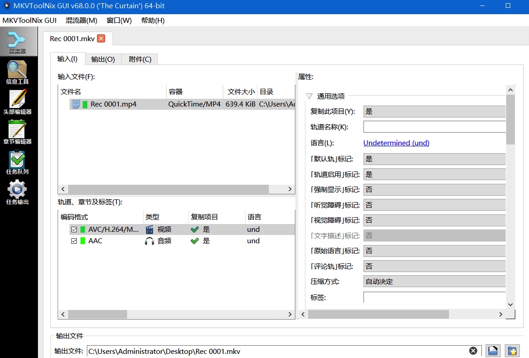Browse for output file with the save-file icon
This screenshot has width=529, height=358.
[x=493, y=351]
